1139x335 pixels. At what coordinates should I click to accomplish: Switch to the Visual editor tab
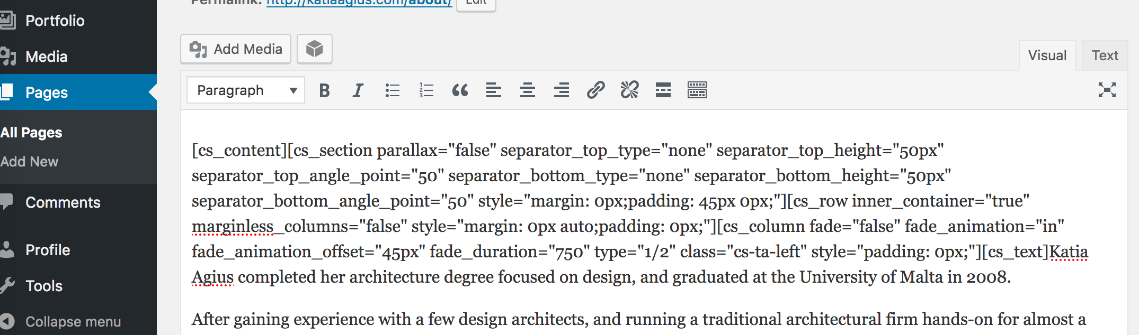(1047, 55)
